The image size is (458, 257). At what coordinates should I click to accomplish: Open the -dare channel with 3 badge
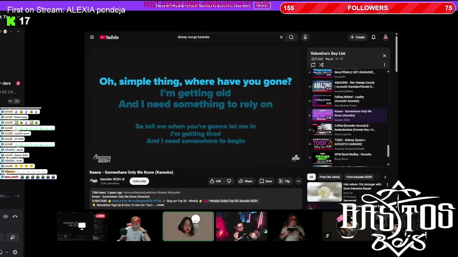pos(10,83)
